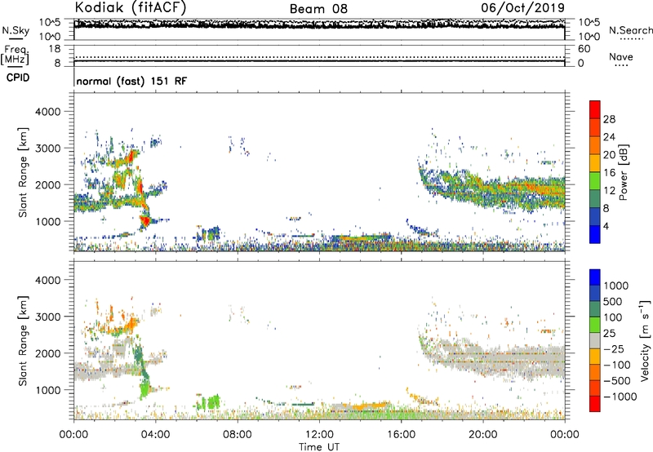This screenshot has height=452, width=653.
Task: Click the dotted Nave line in the frequency strip
Action: tap(319, 57)
